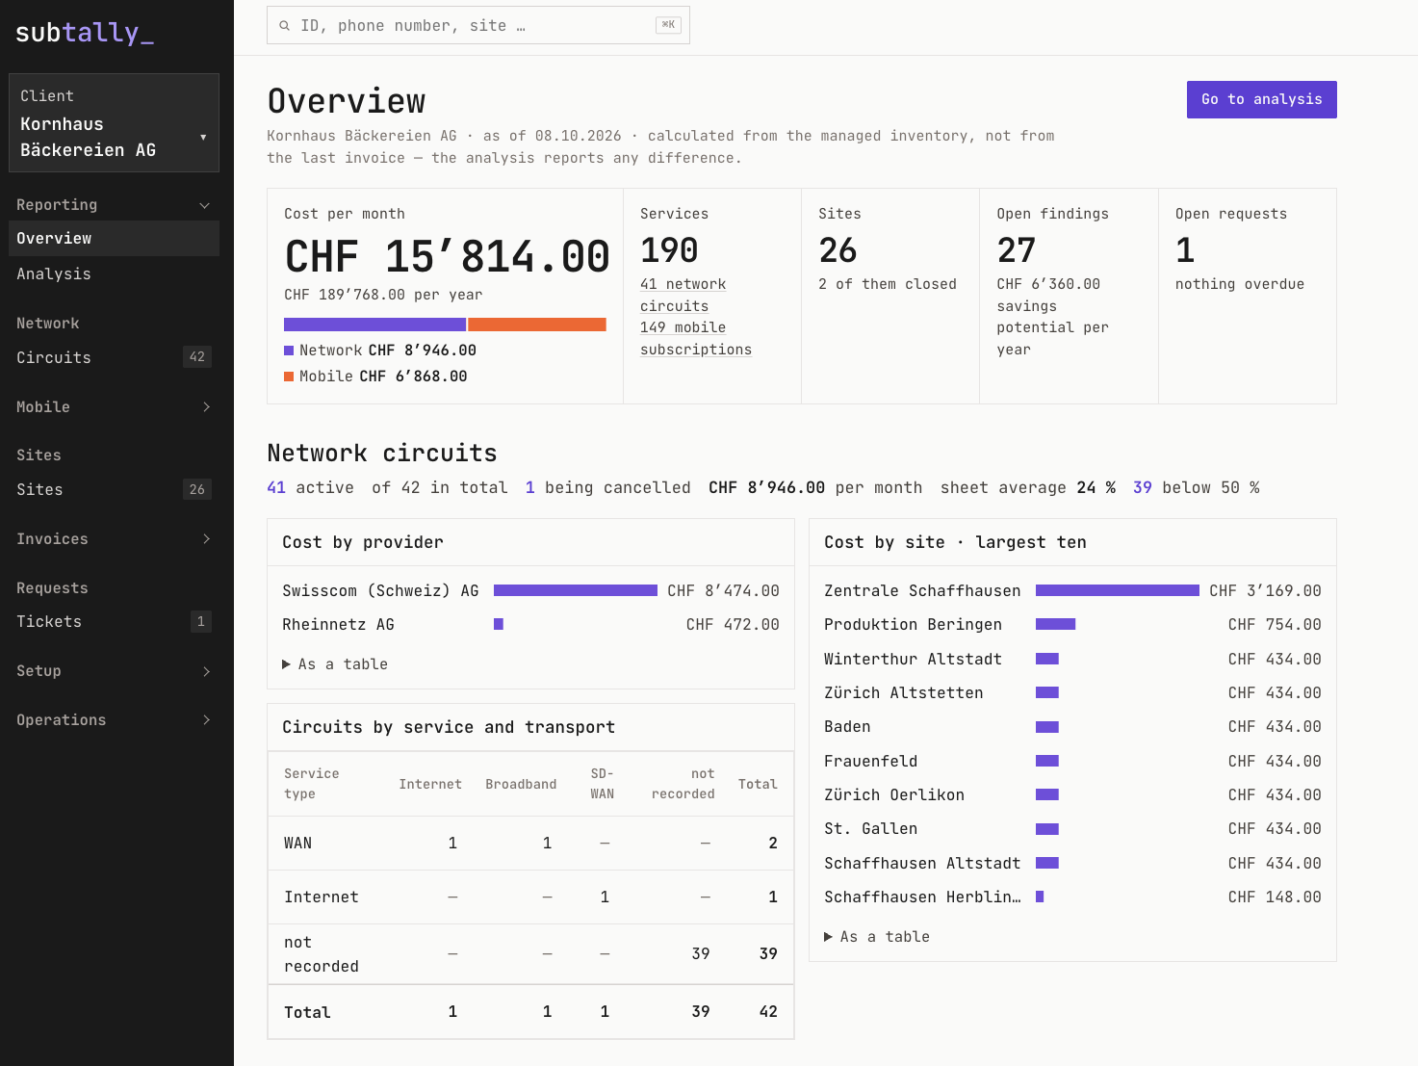Image resolution: width=1418 pixels, height=1066 pixels.
Task: Click the Zentrale Schaffhausen cost bar
Action: coord(1118,590)
